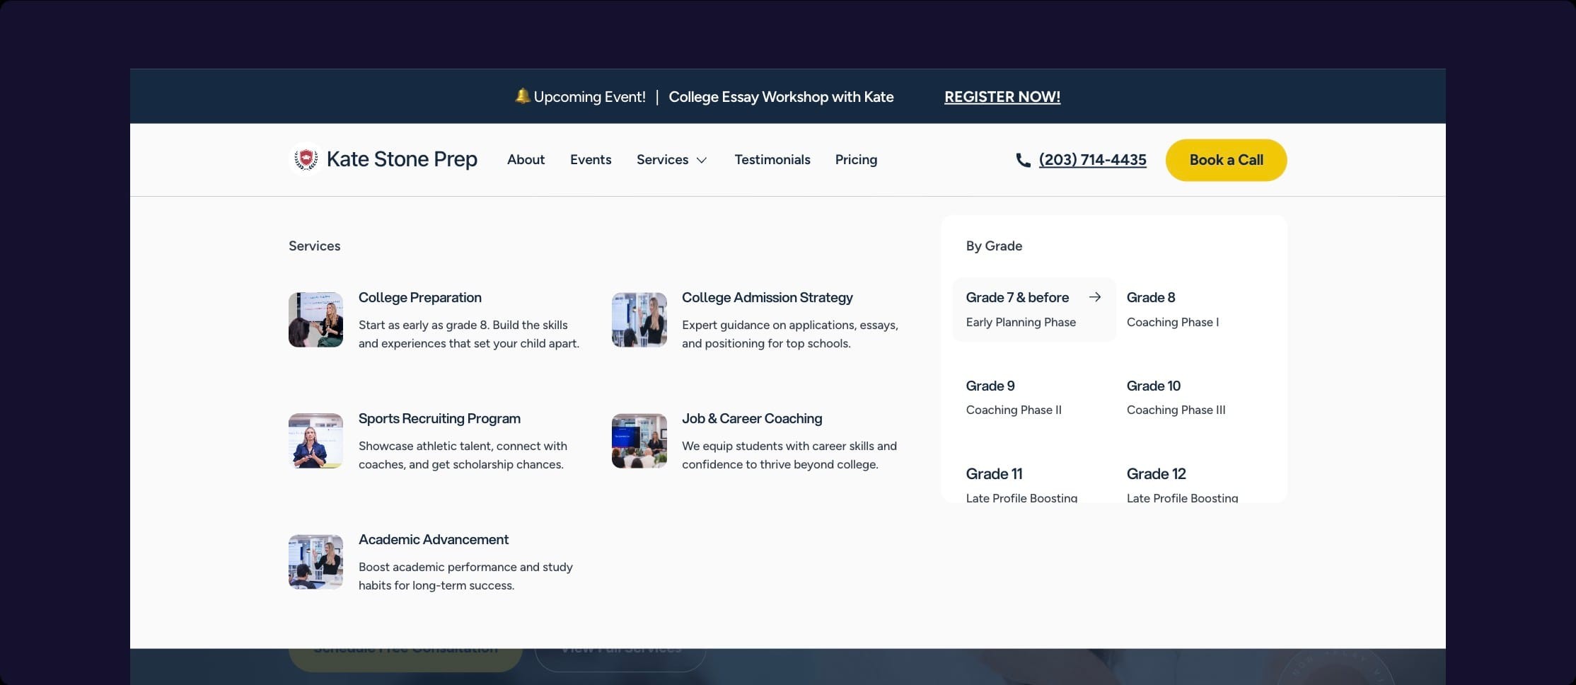Go to the Events menu item

(591, 160)
